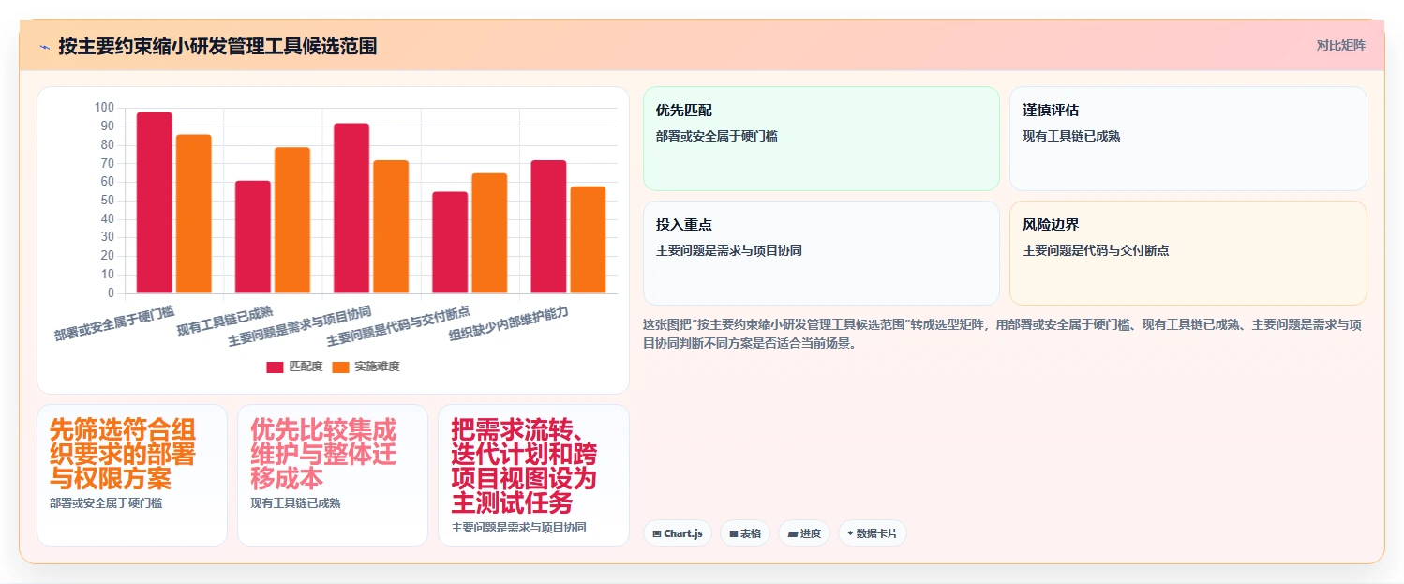Click the 数据卡片 tag chip
1404x584 pixels.
click(x=873, y=533)
